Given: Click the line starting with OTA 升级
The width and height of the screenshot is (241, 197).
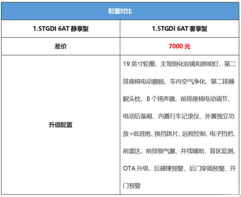Looking at the screenshot, I should coord(179,169).
